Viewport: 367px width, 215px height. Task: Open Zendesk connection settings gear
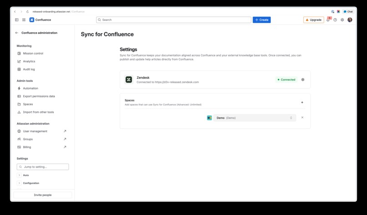click(x=303, y=80)
